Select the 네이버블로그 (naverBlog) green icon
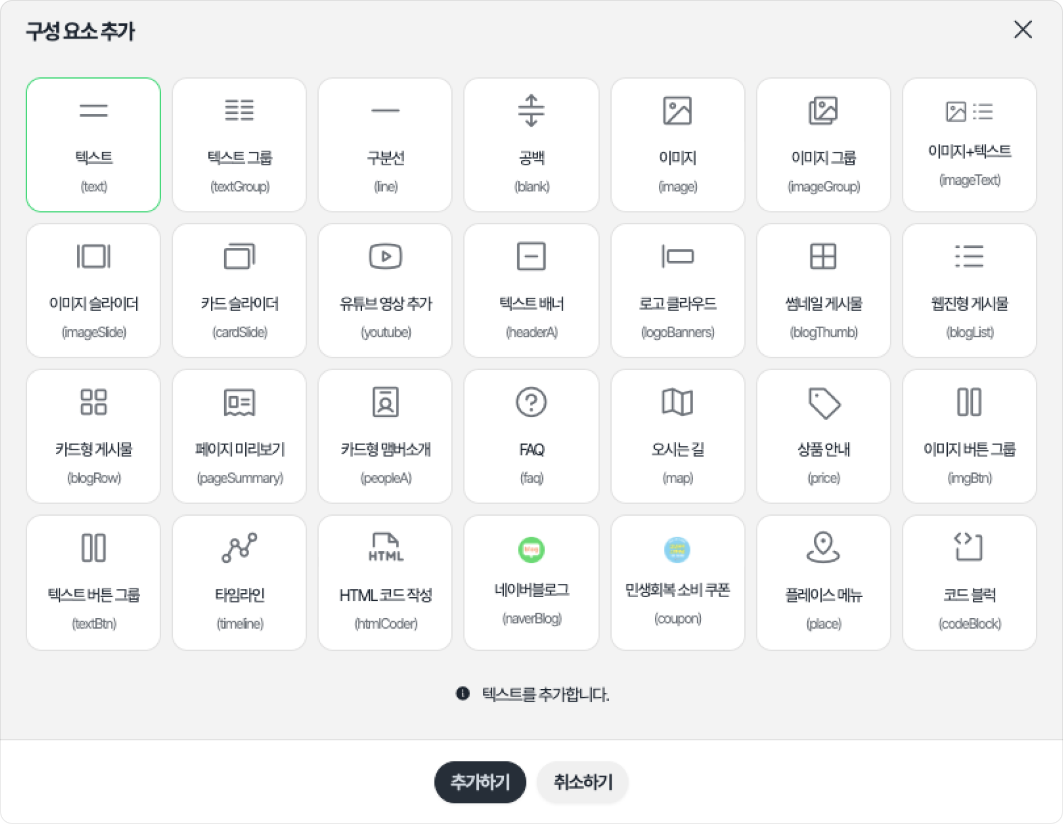Image resolution: width=1063 pixels, height=824 pixels. point(531,550)
